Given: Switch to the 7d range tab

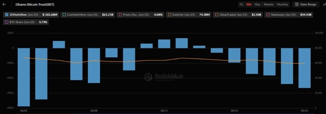Looking at the screenshot, I should (241, 4).
